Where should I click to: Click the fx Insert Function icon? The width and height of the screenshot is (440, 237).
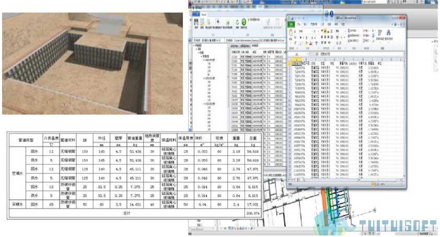317,54
